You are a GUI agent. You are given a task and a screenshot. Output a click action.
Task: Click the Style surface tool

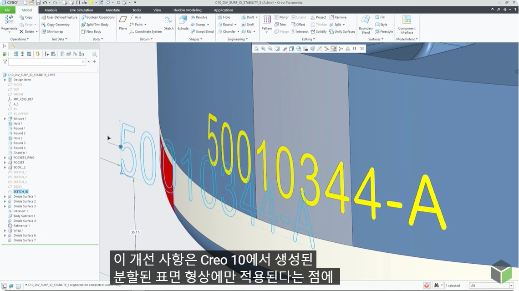click(x=381, y=25)
